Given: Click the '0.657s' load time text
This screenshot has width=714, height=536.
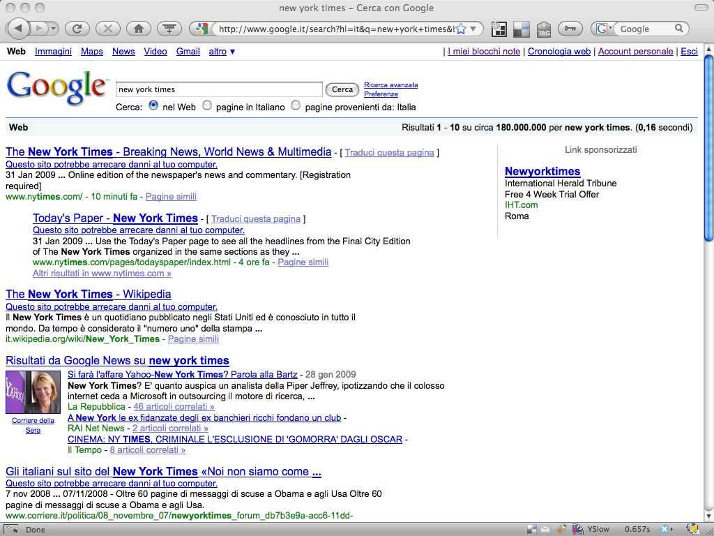Looking at the screenshot, I should coord(637,529).
